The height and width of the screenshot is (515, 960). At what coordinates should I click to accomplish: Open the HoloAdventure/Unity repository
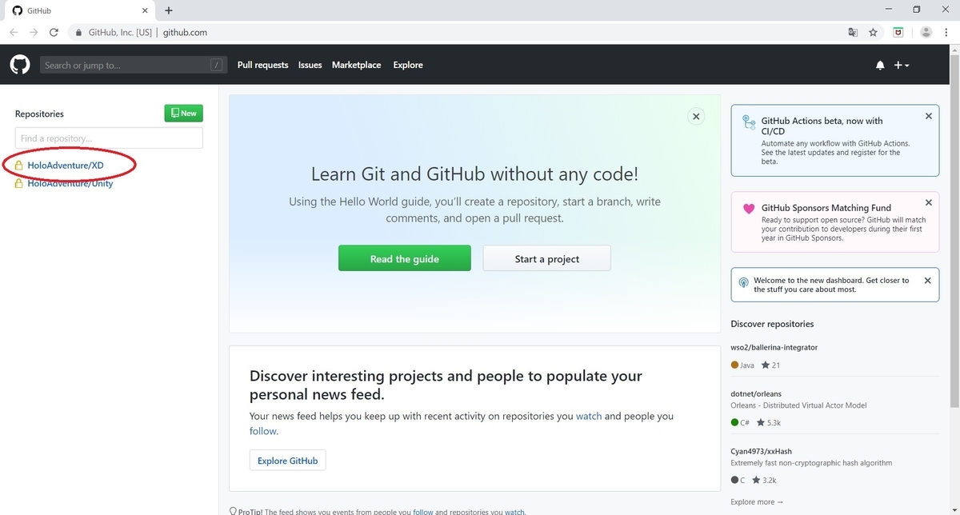[70, 184]
